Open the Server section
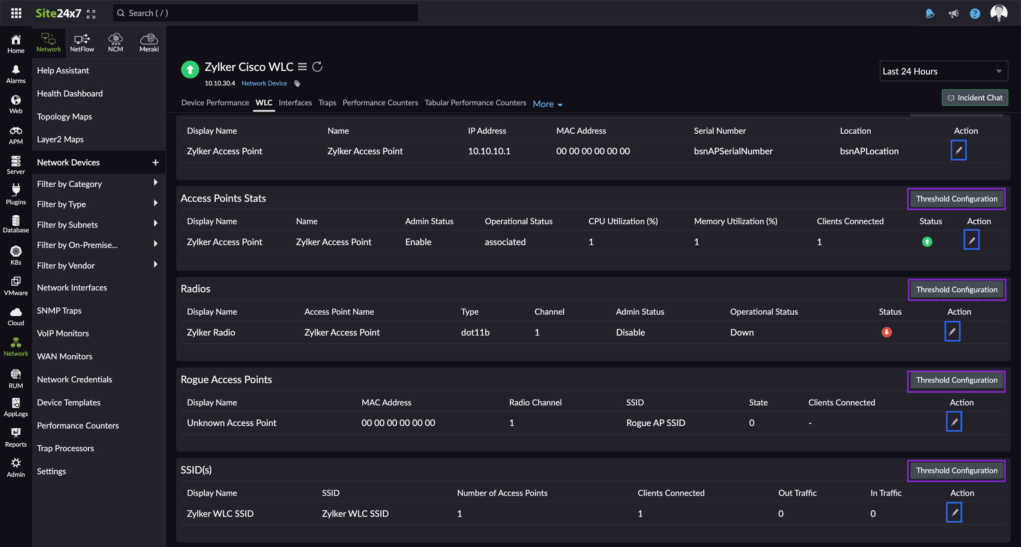Viewport: 1021px width, 547px height. pos(16,165)
